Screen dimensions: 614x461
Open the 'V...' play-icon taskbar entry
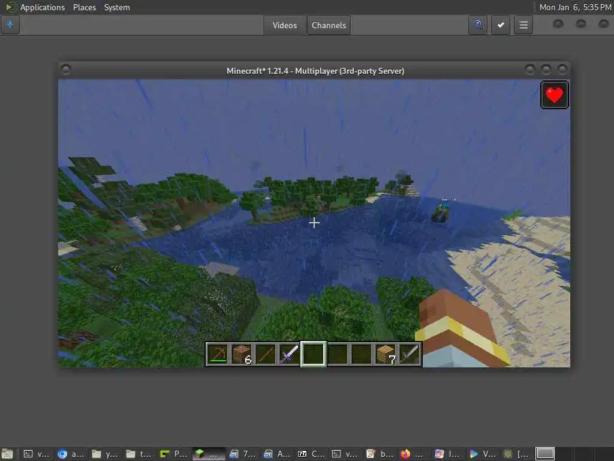coord(482,454)
